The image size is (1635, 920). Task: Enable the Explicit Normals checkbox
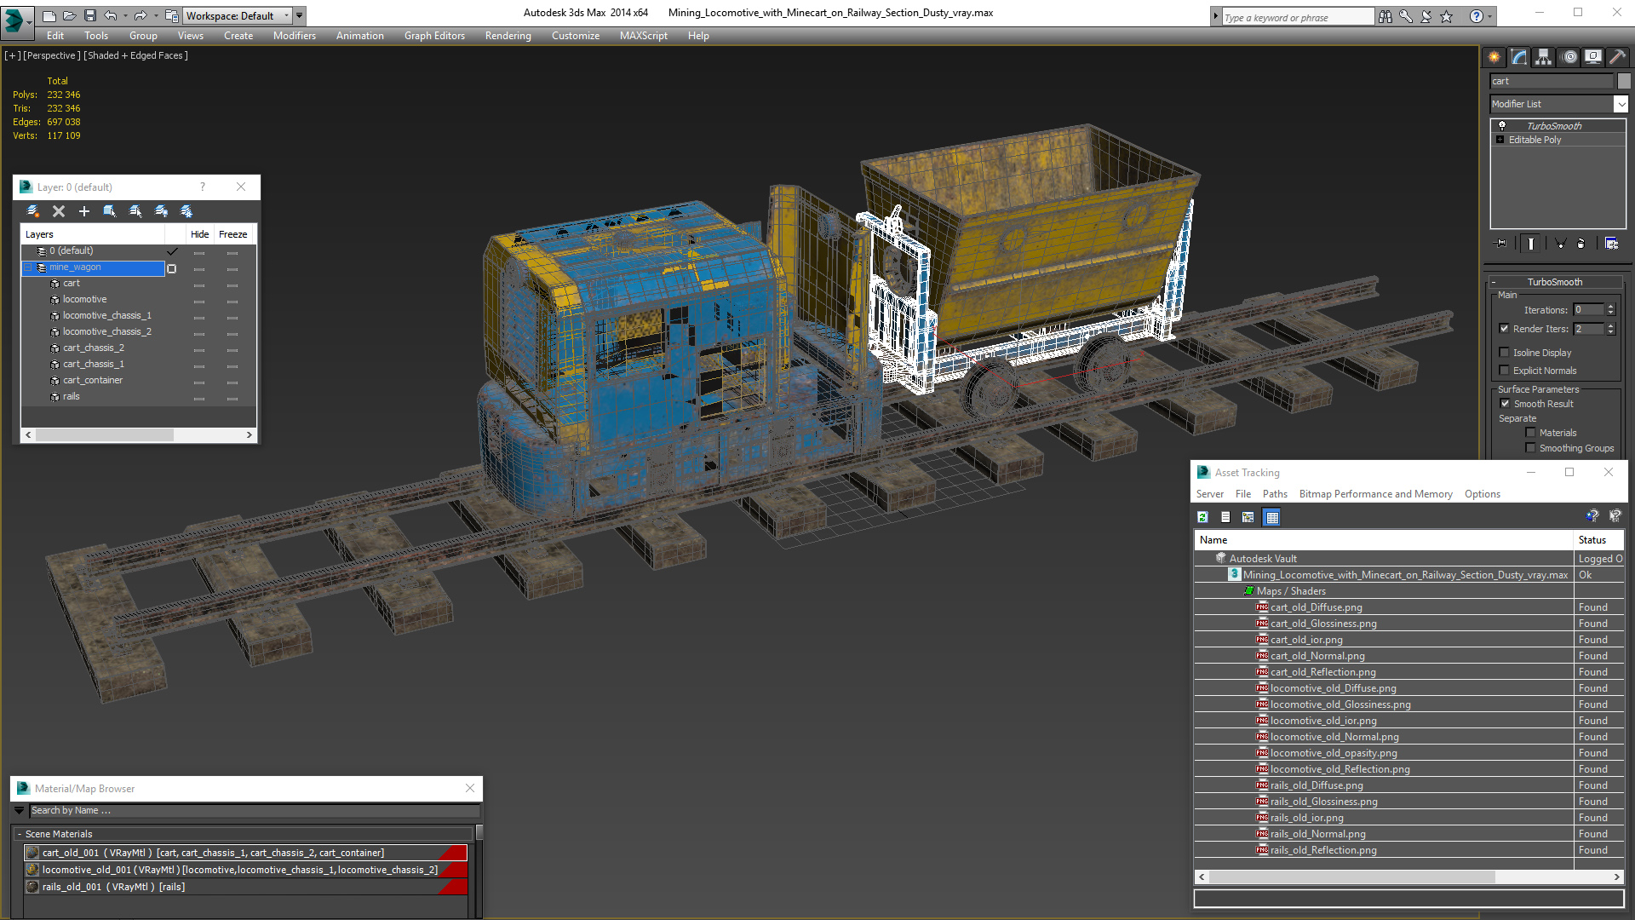coord(1505,371)
